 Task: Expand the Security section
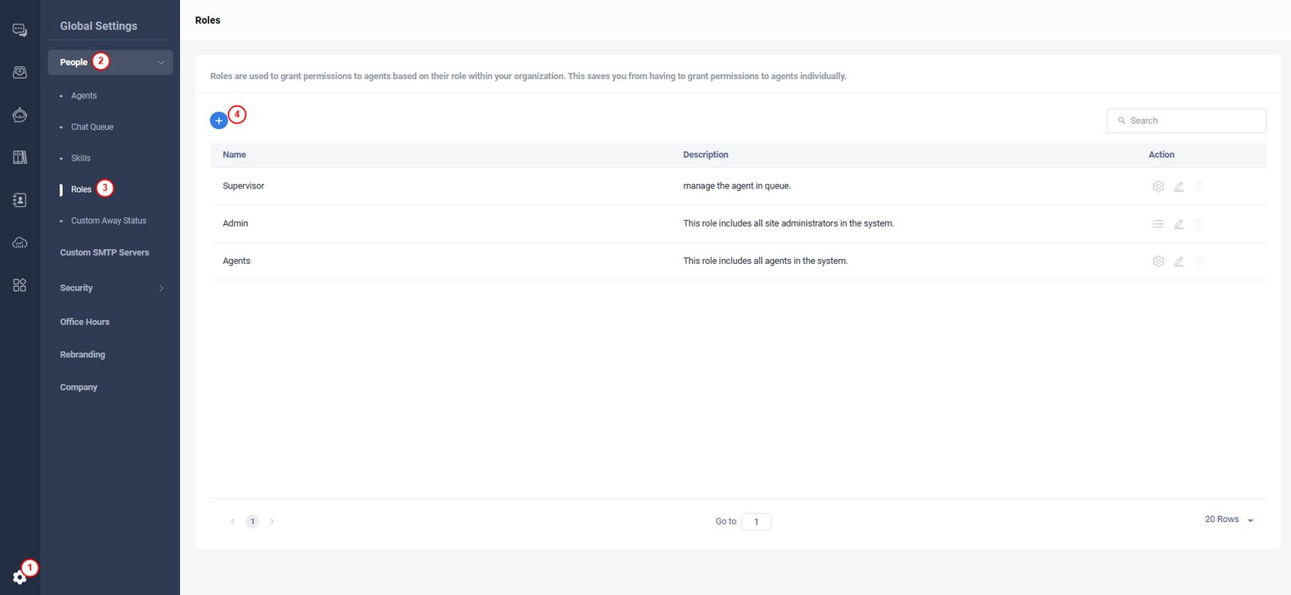[161, 289]
